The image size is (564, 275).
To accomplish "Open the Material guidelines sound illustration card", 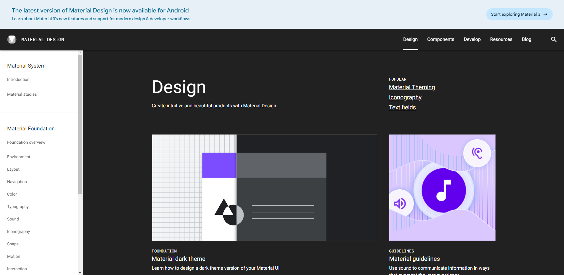I will pos(442,188).
